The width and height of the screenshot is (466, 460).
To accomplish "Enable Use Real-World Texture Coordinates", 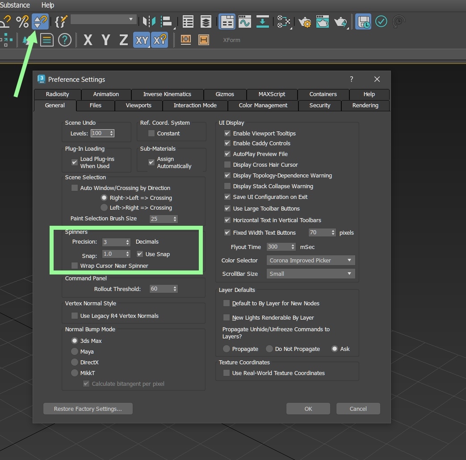I will (x=227, y=373).
